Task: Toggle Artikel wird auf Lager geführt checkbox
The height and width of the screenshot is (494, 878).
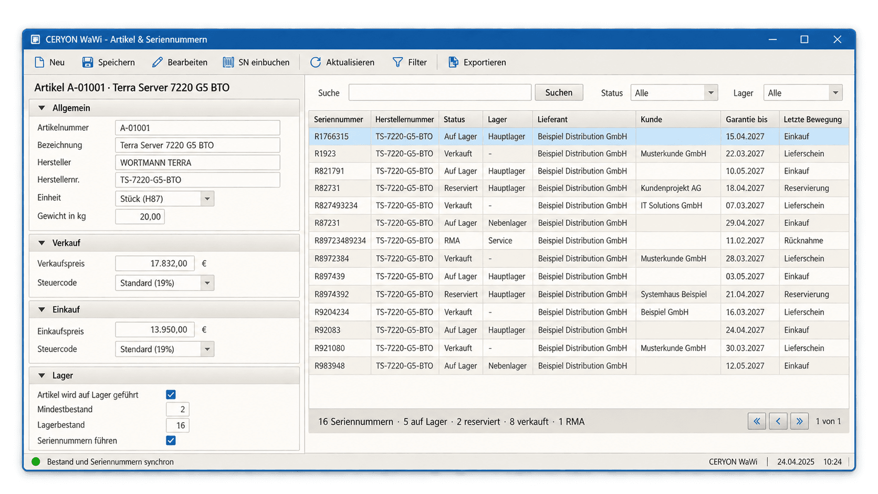Action: (x=171, y=394)
